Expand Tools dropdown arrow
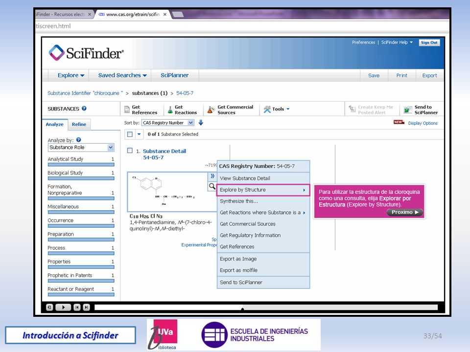The height and width of the screenshot is (352, 470). coord(288,109)
